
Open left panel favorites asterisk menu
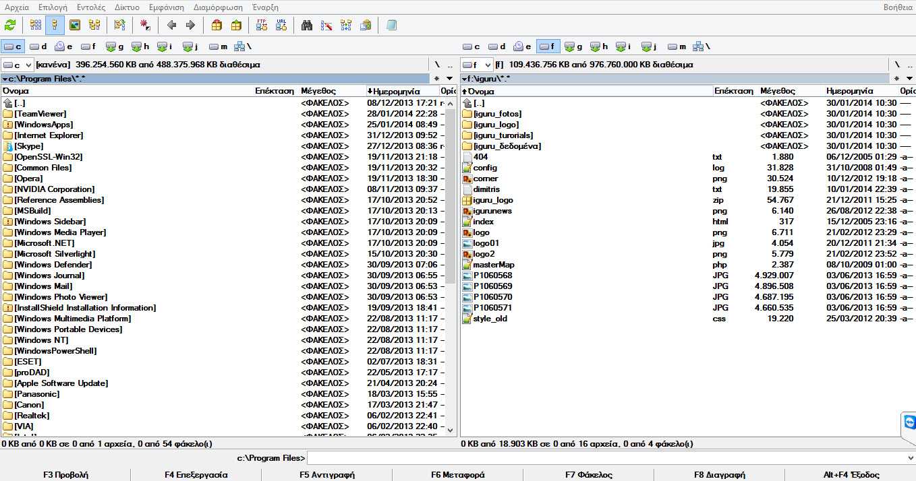click(x=437, y=79)
